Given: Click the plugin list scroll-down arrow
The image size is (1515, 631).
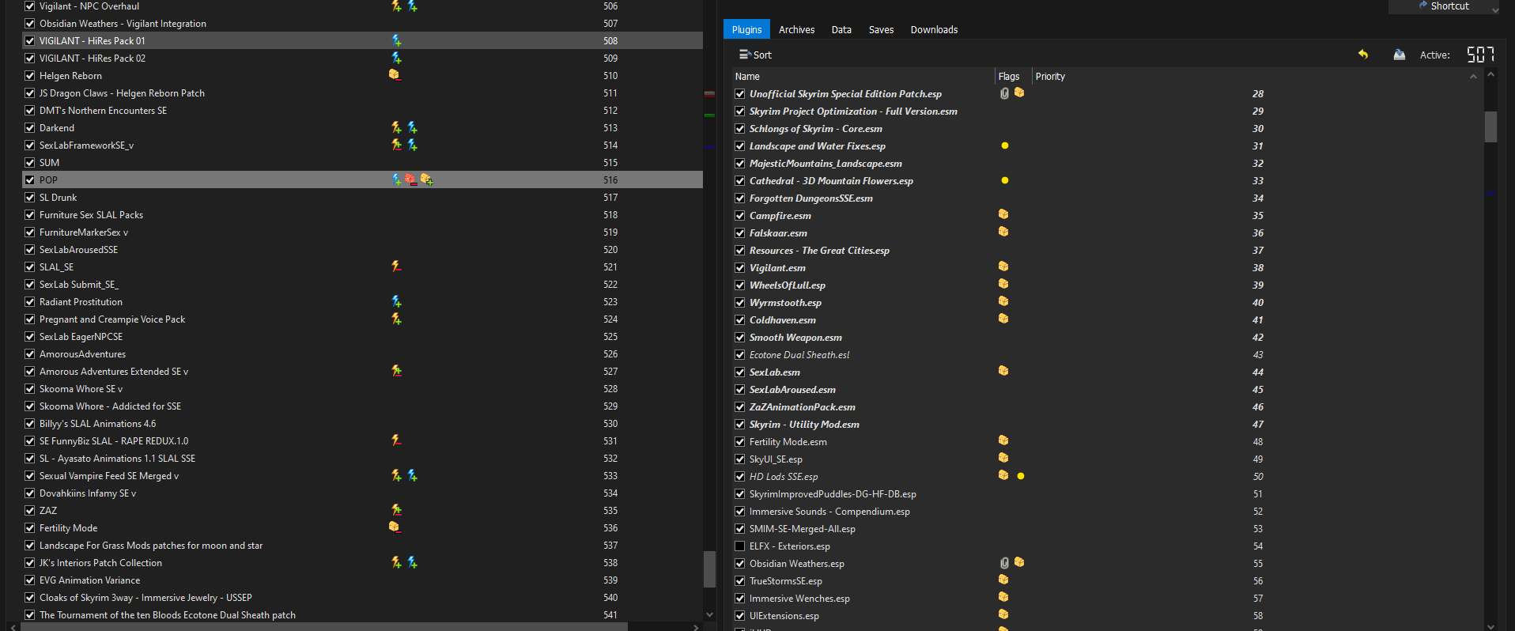Looking at the screenshot, I should (x=1490, y=626).
